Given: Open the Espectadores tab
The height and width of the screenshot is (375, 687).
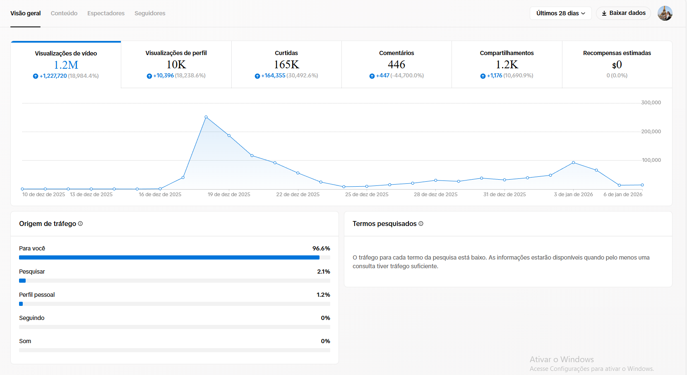Looking at the screenshot, I should pos(106,13).
